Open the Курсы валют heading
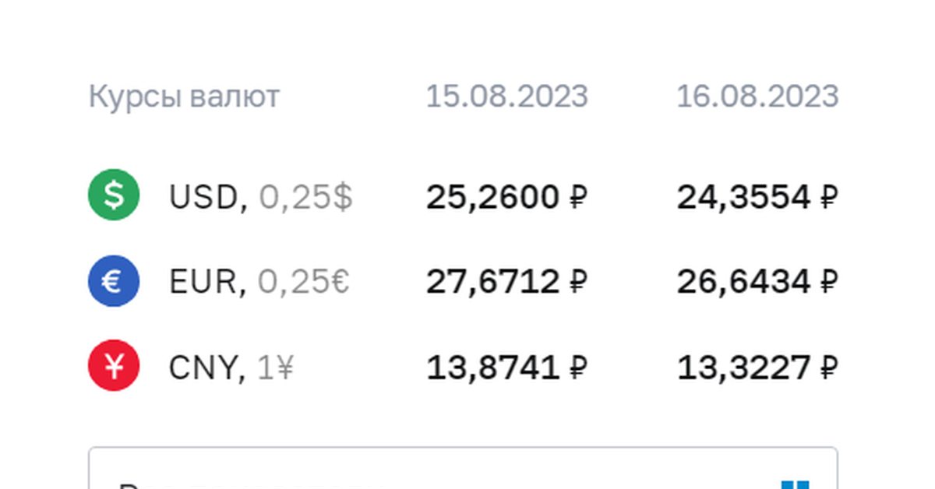Viewport: 935px width, 489px height. (184, 97)
